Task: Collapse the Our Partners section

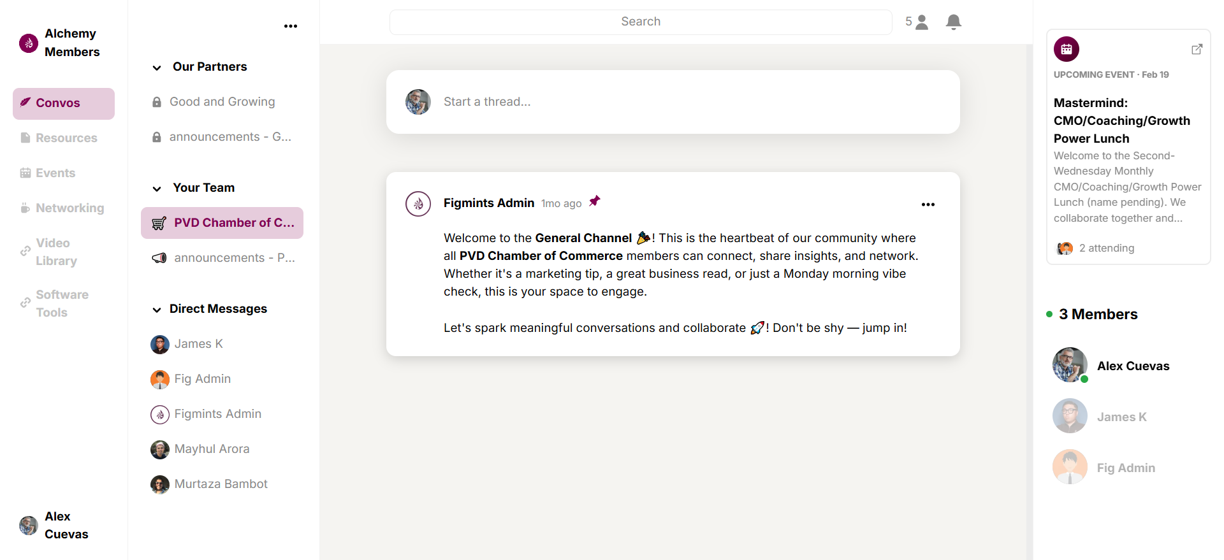Action: pos(157,68)
